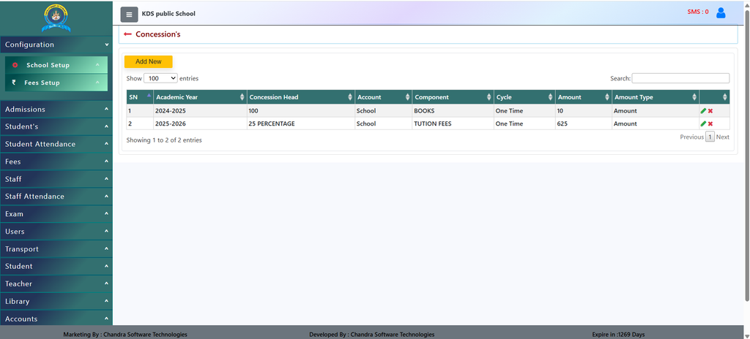Click the 625 amount cell
750x339 pixels.
coord(583,123)
